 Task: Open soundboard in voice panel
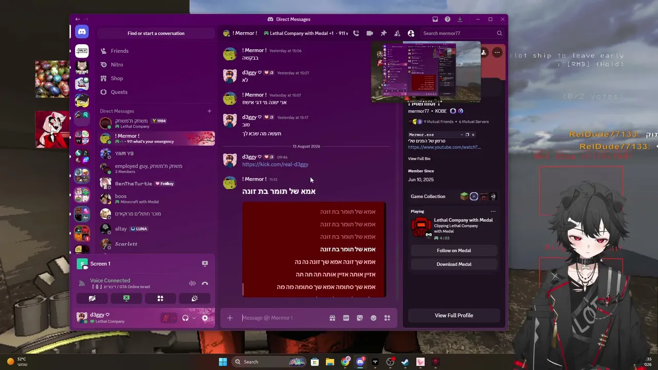(194, 298)
